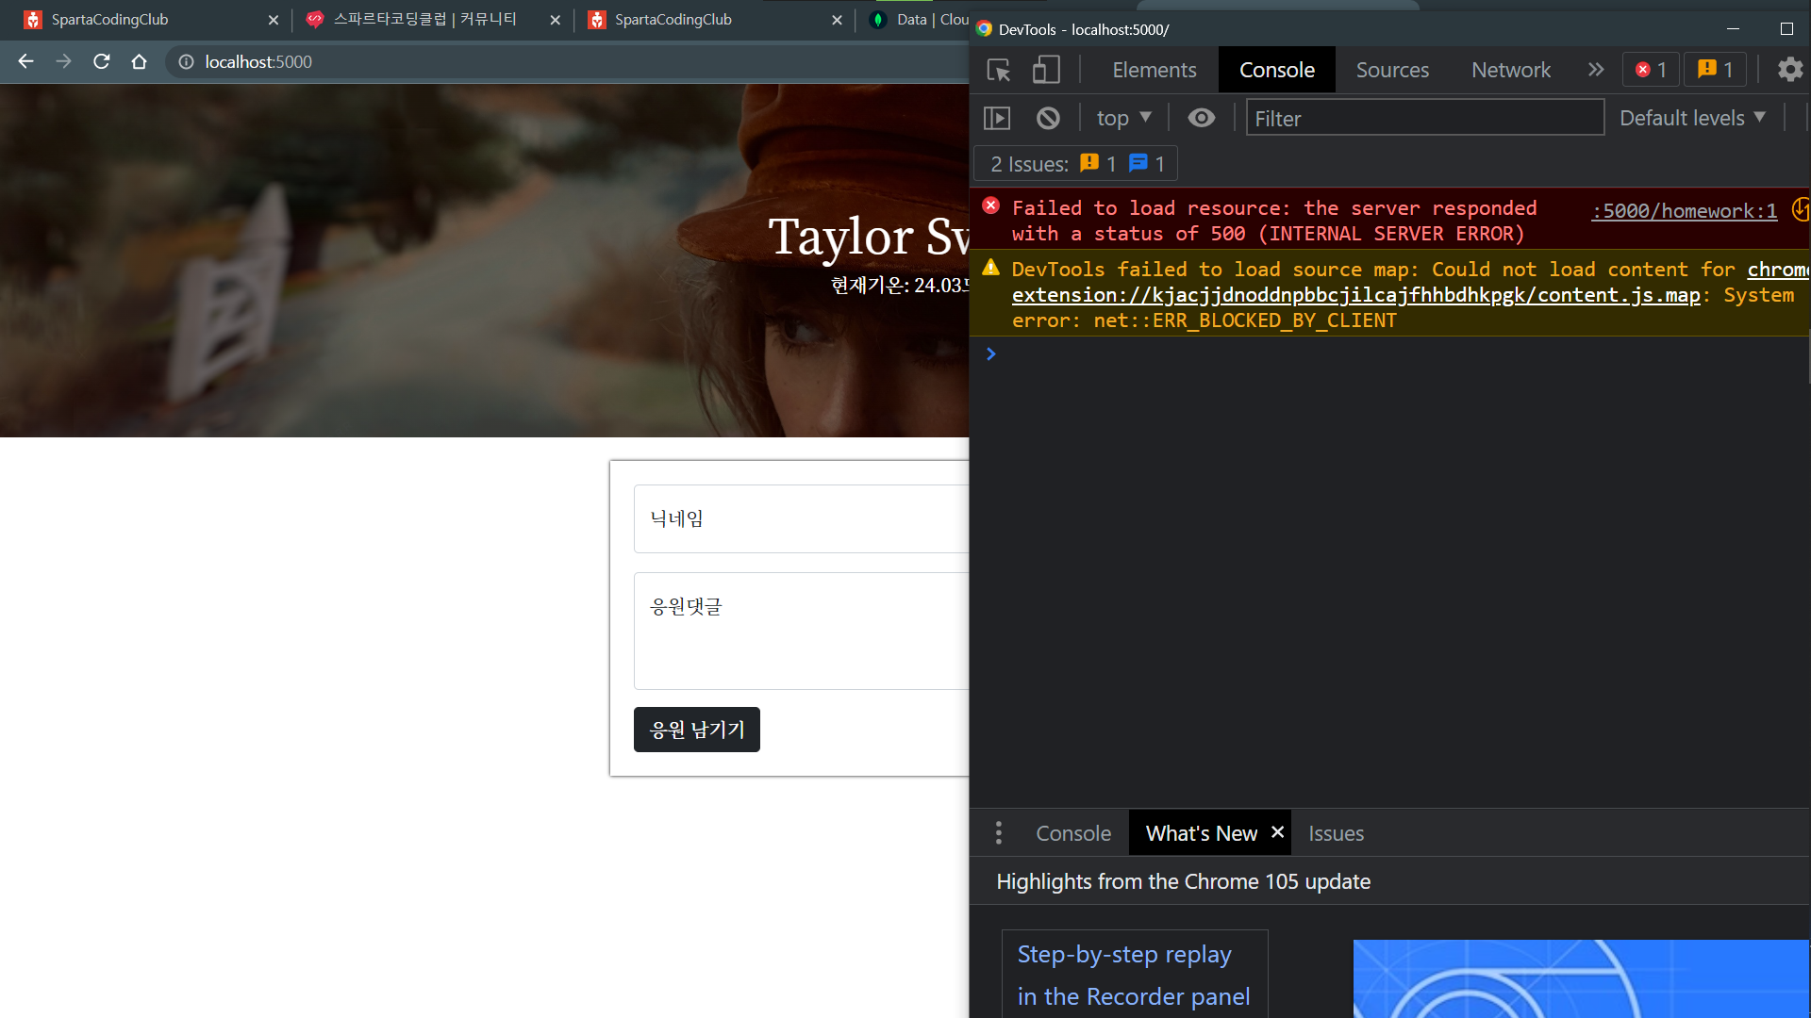Open the Sources panel
Image resolution: width=1811 pixels, height=1018 pixels.
pyautogui.click(x=1392, y=70)
